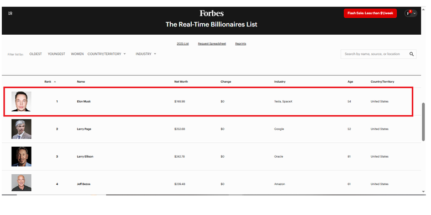
Task: Click Jeff Bezos's net worth value
Action: (x=180, y=184)
